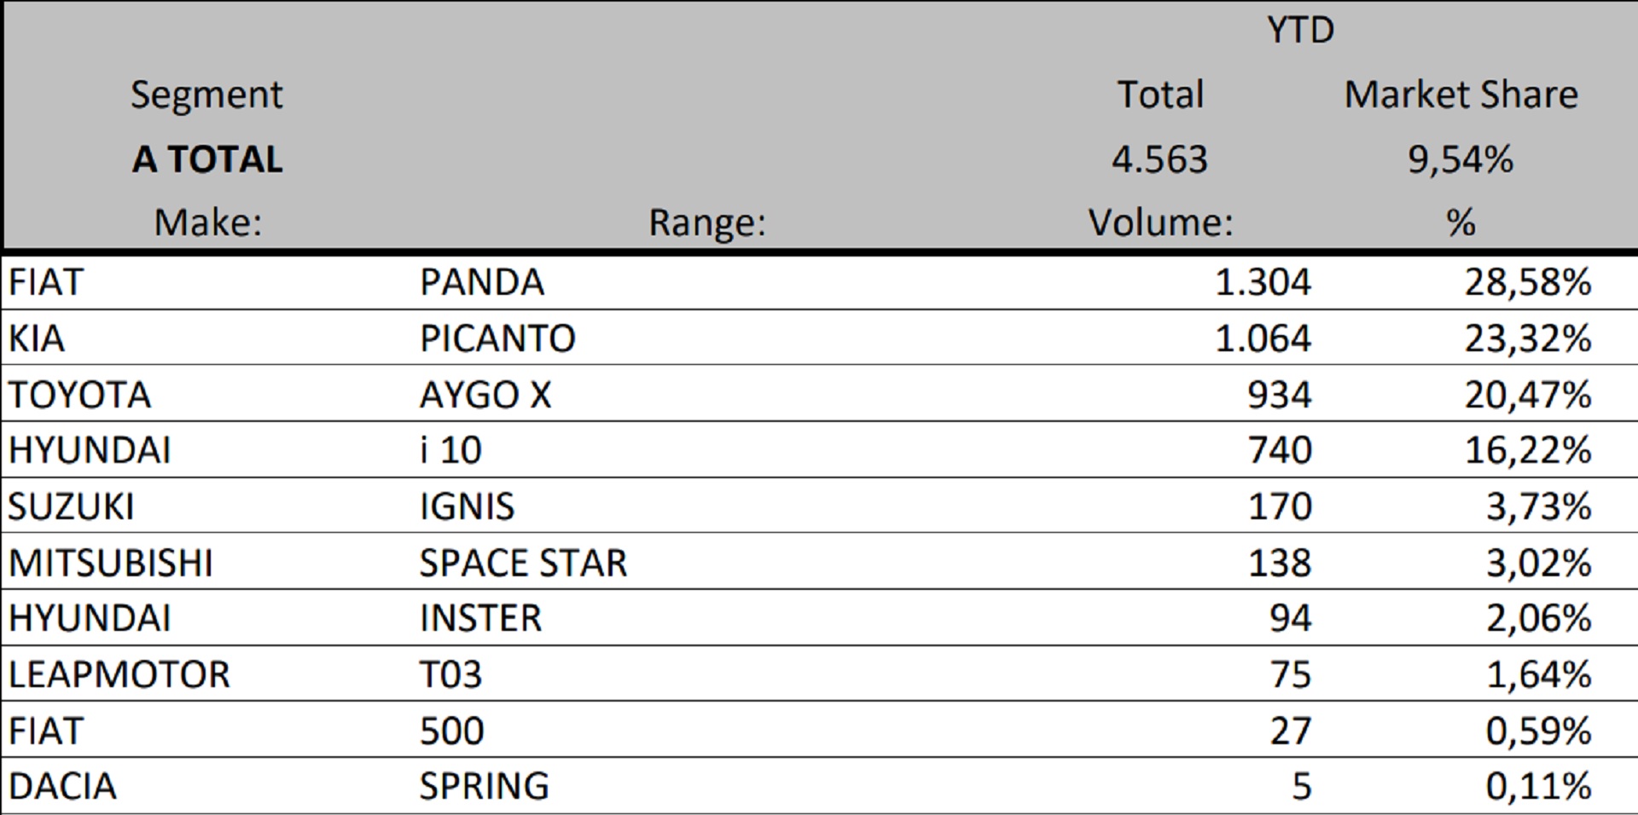Select the Make: column header
The image size is (1638, 815).
click(207, 223)
